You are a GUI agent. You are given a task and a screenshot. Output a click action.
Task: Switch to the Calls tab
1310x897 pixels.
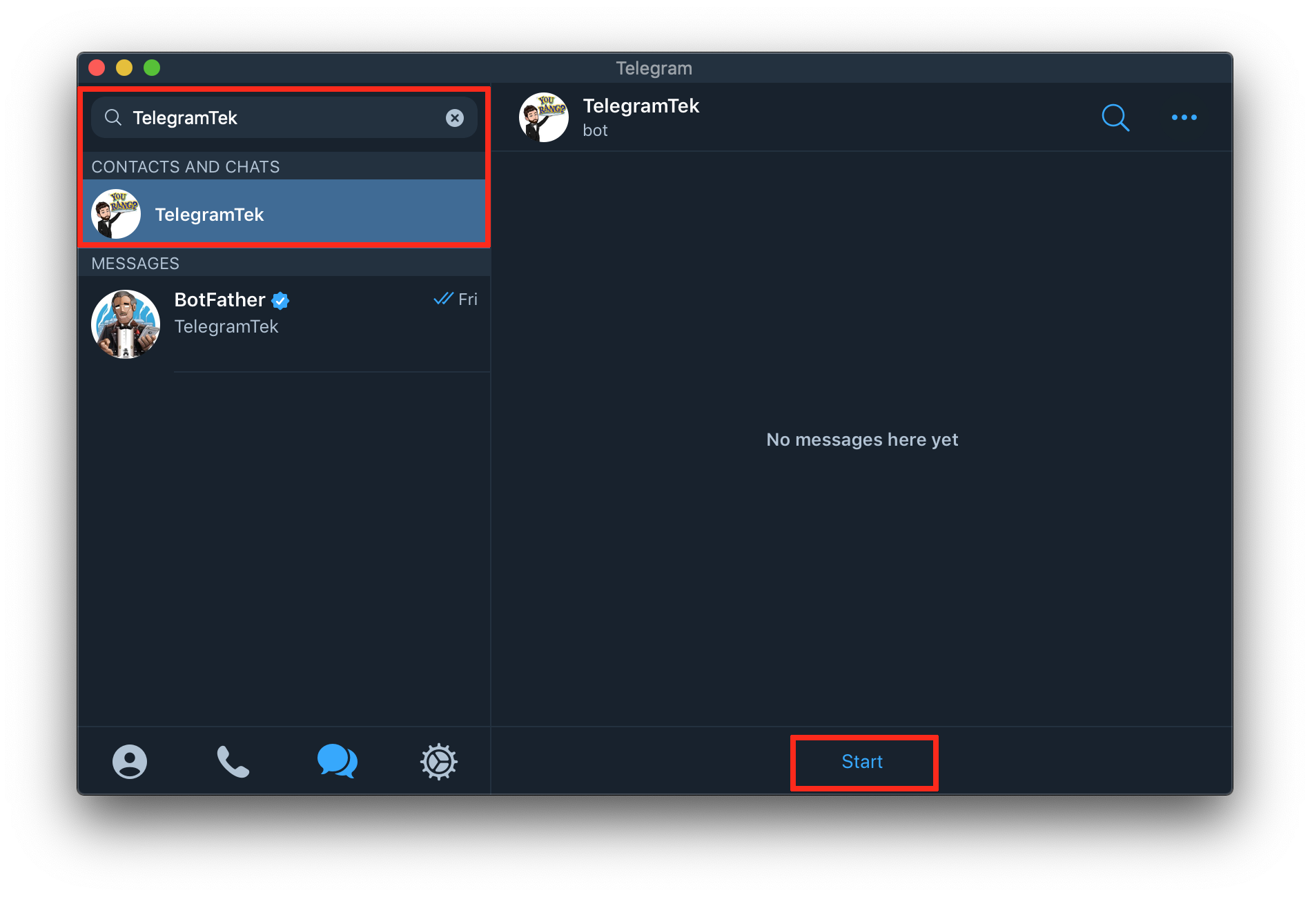point(233,762)
